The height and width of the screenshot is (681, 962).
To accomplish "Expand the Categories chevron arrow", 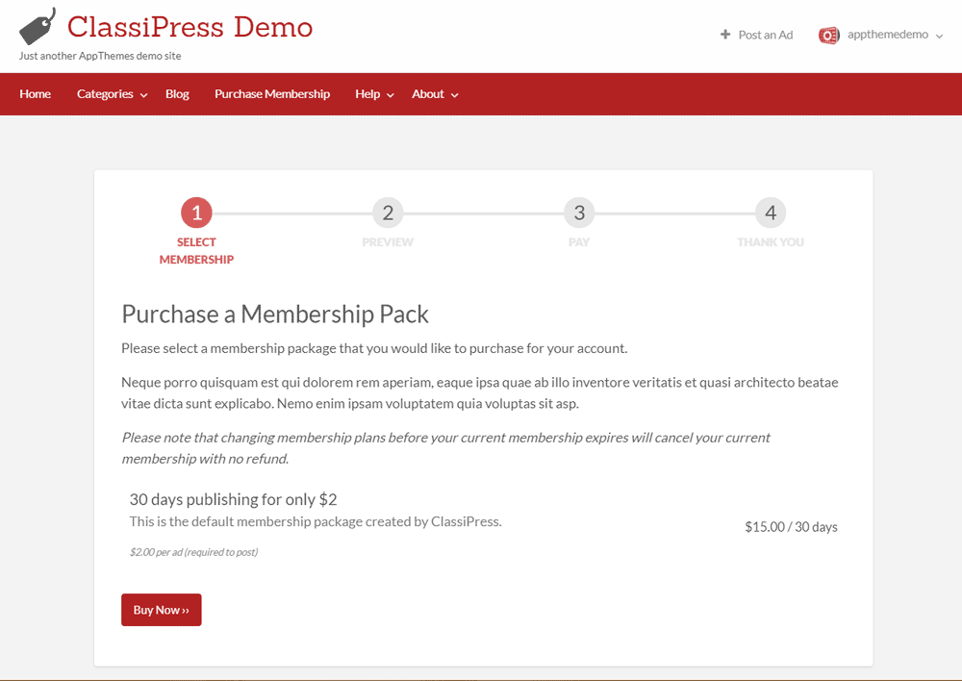I will [143, 95].
